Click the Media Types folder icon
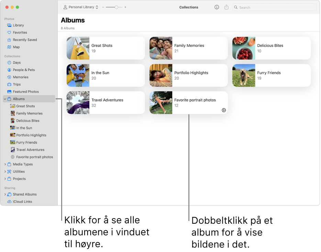This screenshot has height=252, width=321. click(x=9, y=164)
